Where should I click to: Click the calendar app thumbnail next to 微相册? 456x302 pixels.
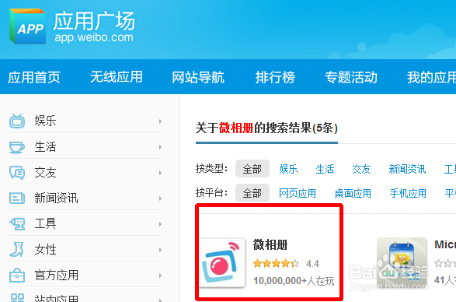(402, 263)
